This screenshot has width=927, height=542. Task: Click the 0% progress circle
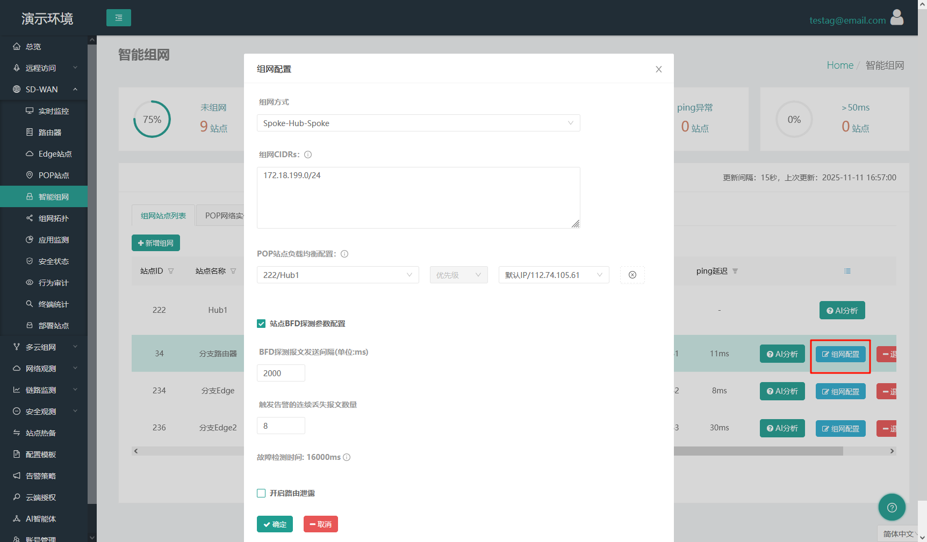(794, 119)
